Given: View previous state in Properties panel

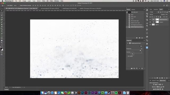Looking at the screenshot, I should (134, 68).
